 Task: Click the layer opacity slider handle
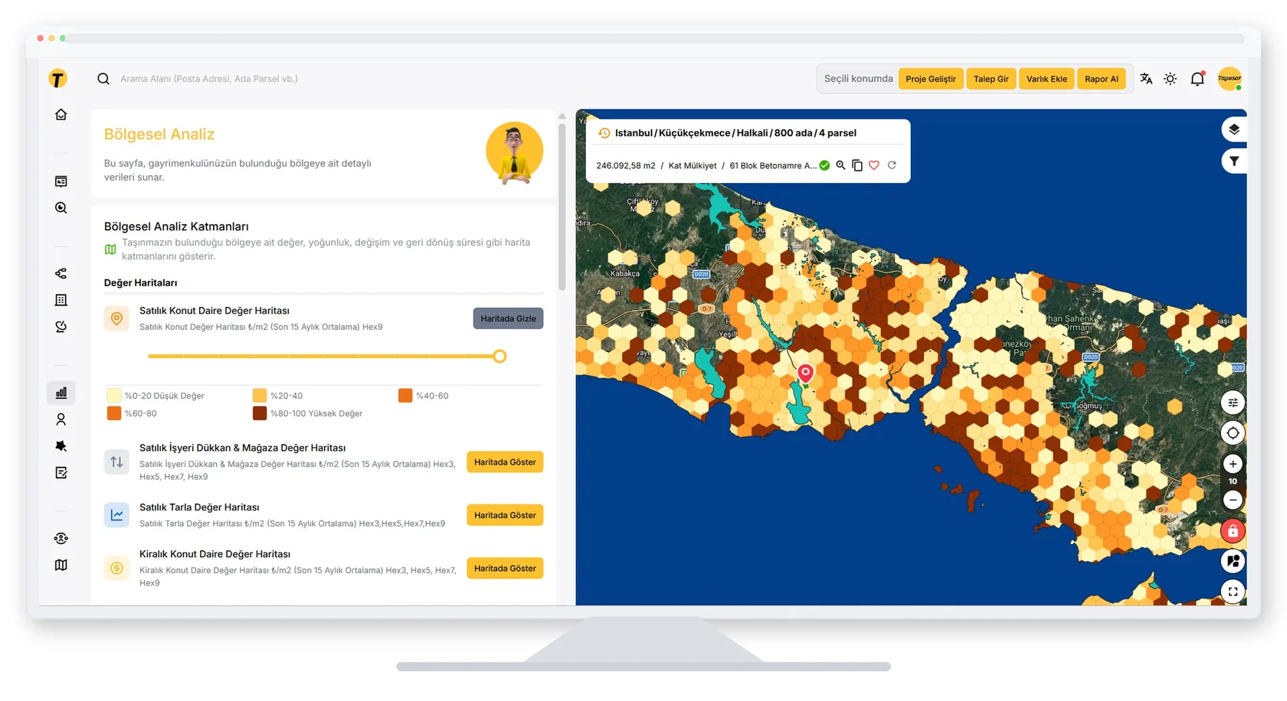click(x=499, y=357)
